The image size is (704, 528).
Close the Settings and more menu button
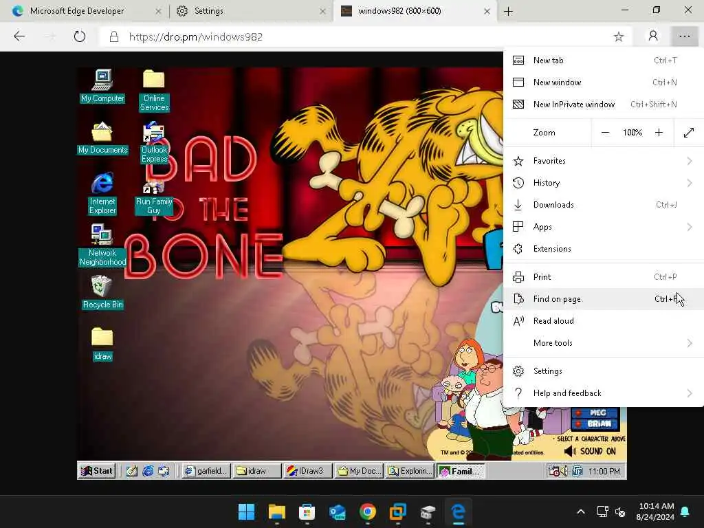pos(684,36)
